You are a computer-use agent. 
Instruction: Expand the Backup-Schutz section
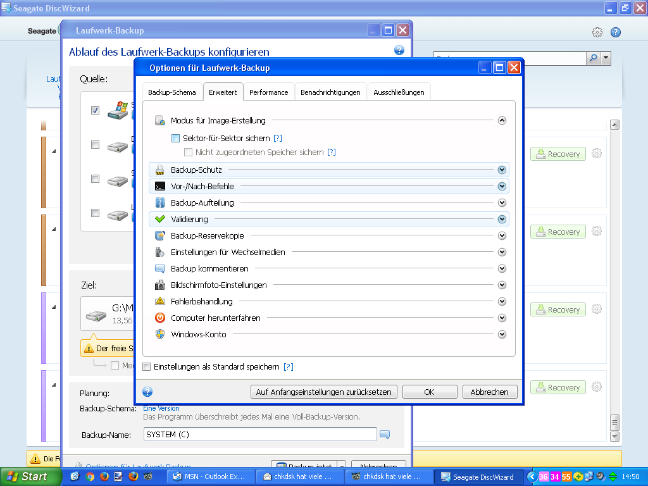pos(502,170)
